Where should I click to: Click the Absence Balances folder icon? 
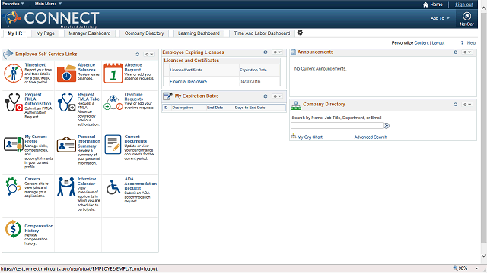(66, 74)
